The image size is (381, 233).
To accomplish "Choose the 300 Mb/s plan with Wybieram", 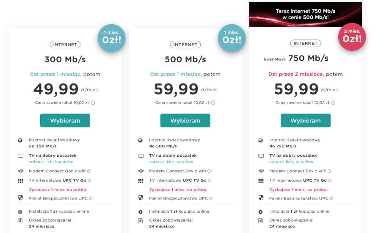I will pos(65,120).
